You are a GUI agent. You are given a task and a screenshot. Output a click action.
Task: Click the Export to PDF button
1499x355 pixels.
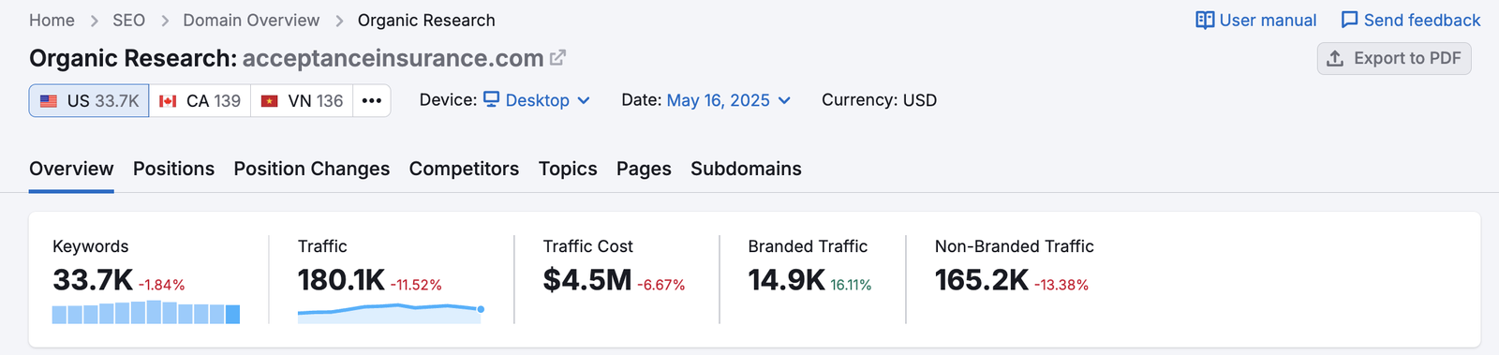(x=1394, y=58)
